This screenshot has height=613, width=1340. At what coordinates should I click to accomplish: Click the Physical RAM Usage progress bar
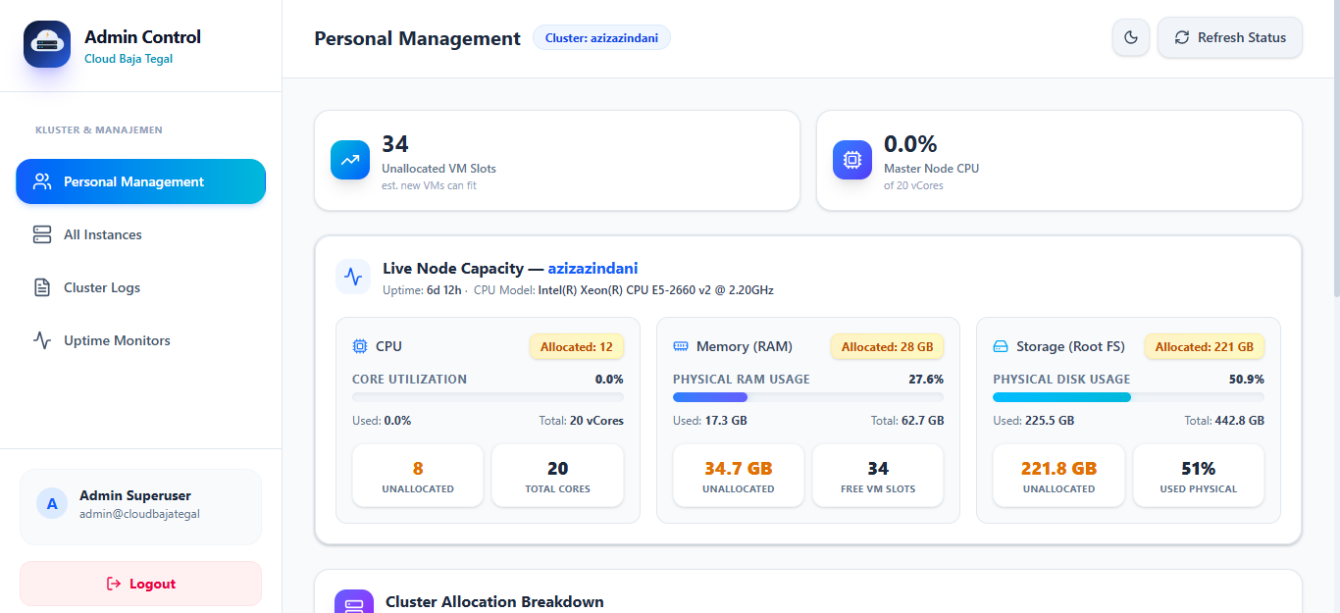[808, 397]
